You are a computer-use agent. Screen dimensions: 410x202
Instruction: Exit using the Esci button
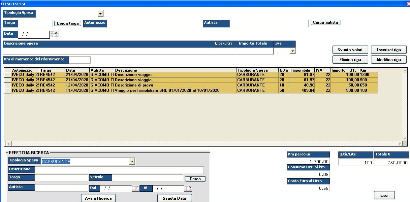tap(384, 195)
